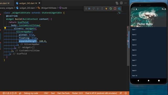The height and width of the screenshot is (95, 168).
Task: Tap the Flutter Mapp app bar title
Action: (145, 24)
